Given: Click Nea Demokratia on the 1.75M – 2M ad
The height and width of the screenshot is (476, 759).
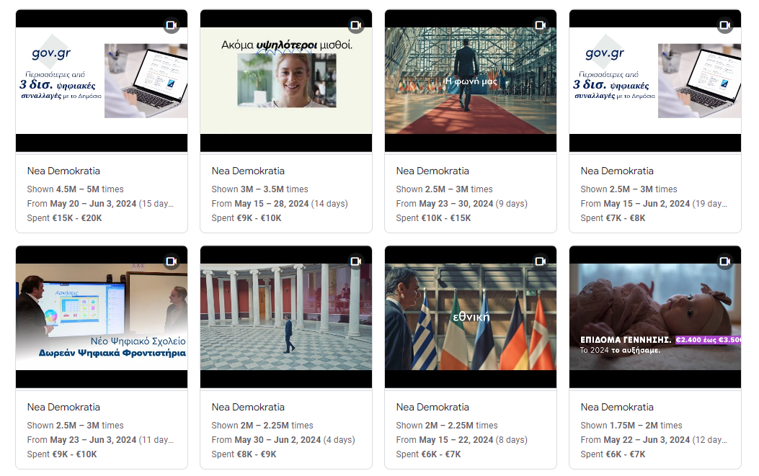Looking at the screenshot, I should 617,408.
